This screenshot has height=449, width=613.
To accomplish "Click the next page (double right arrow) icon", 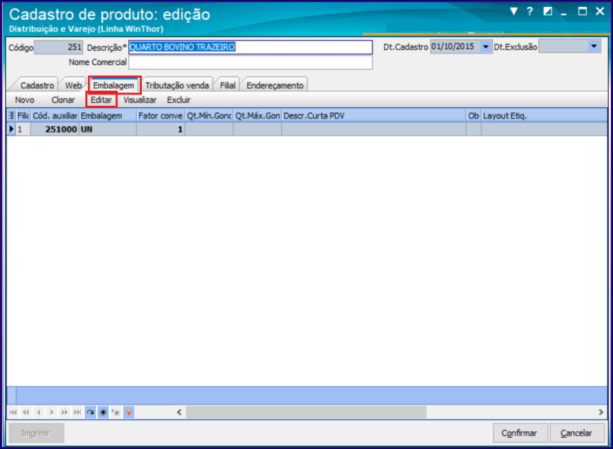I will click(64, 413).
